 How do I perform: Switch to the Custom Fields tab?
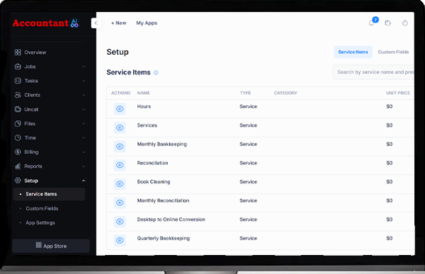[393, 52]
